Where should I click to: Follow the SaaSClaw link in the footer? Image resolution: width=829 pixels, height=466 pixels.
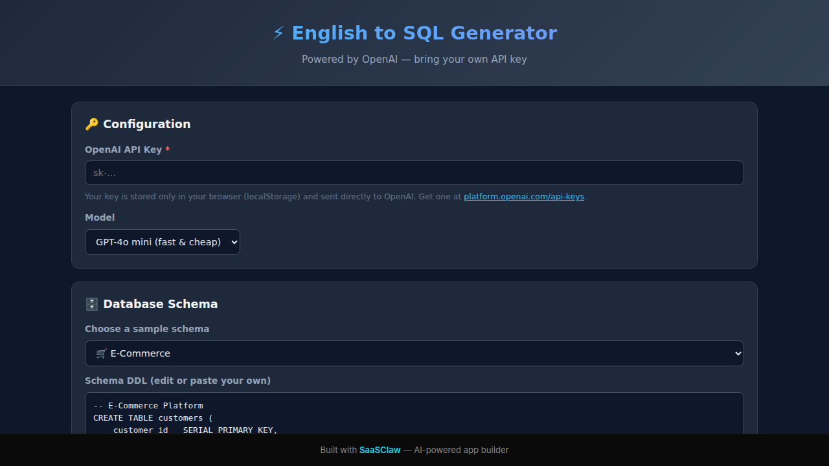(380, 450)
